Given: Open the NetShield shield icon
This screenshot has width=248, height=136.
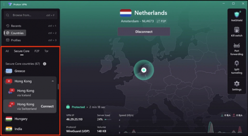Looking at the screenshot, I should pyautogui.click(x=237, y=15).
